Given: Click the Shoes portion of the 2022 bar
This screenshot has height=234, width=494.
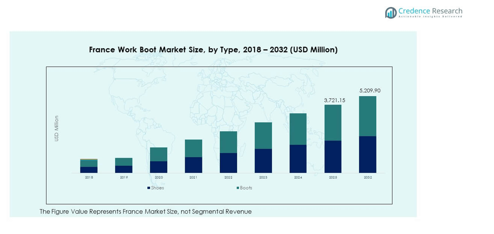Looking at the screenshot, I should (x=228, y=162).
